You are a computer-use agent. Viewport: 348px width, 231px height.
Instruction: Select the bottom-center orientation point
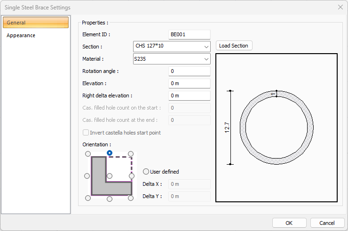[x=110, y=199]
